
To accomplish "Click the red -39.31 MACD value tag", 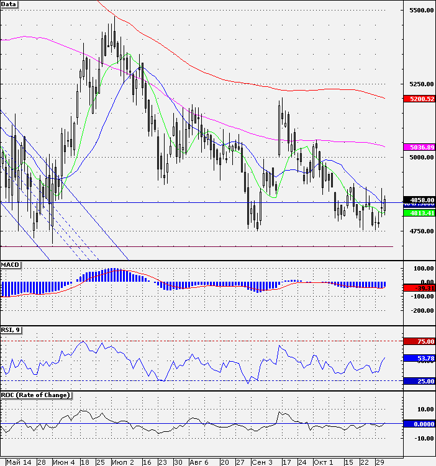I will 418,289.
